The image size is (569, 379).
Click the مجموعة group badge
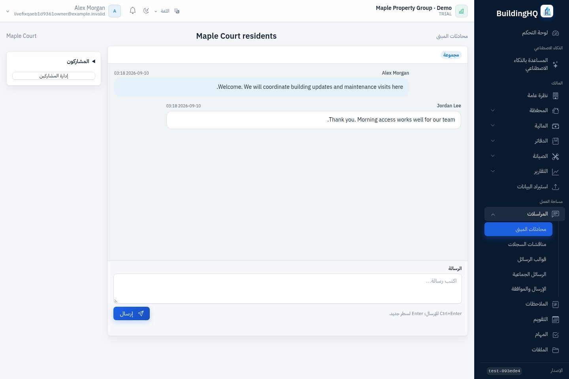[451, 55]
